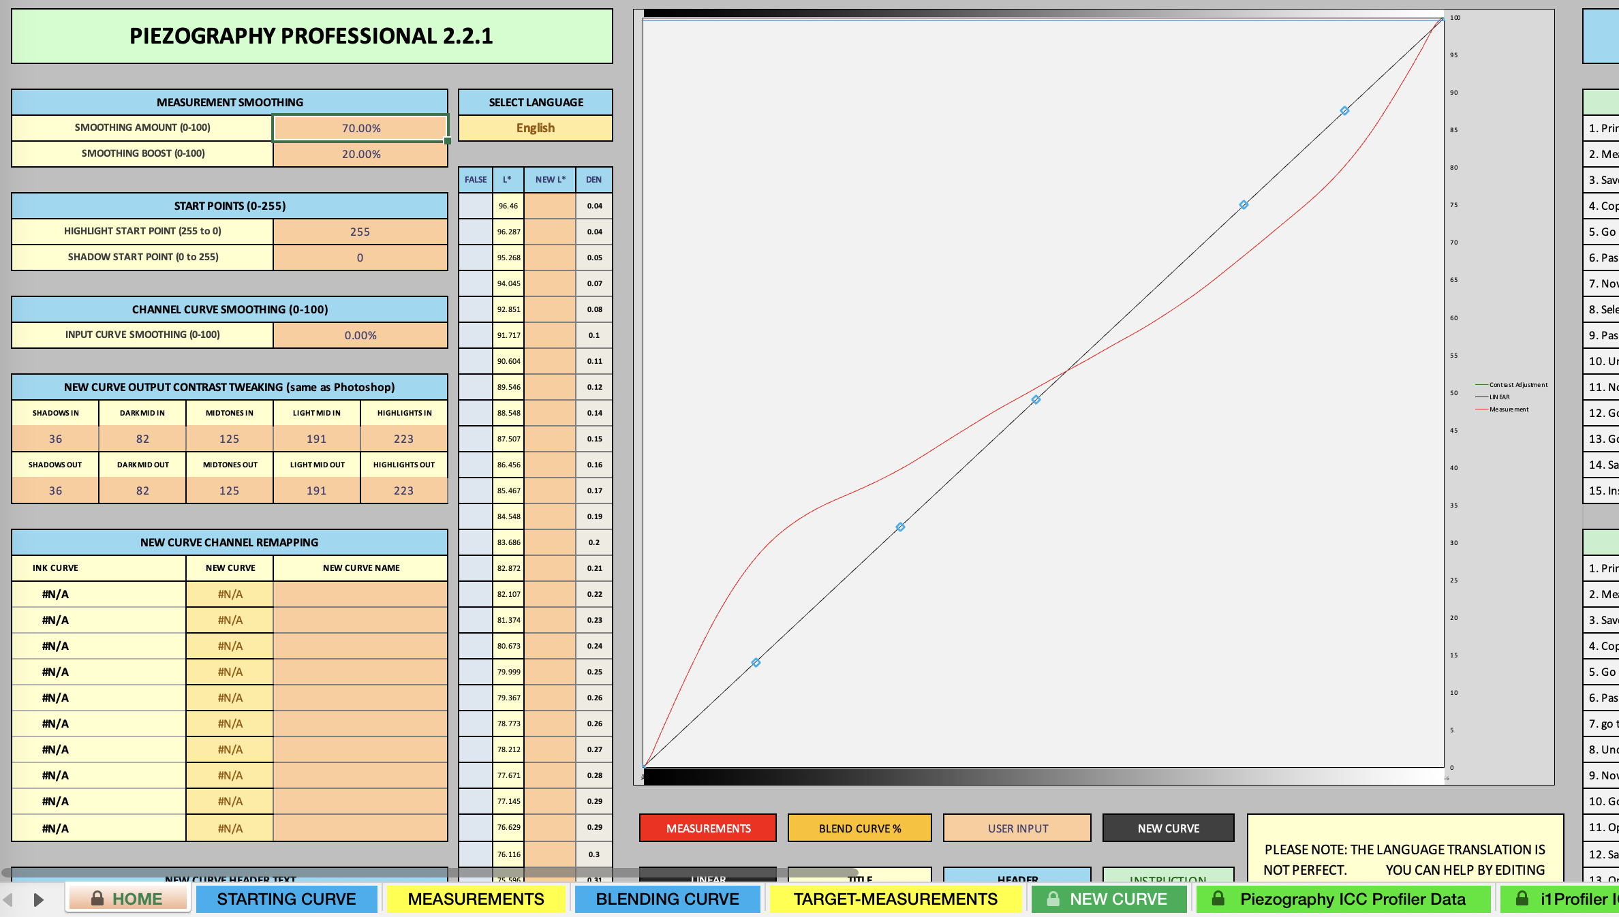Viewport: 1619px width, 917px height.
Task: Click the topmost blue diamond chart marker
Action: (x=1344, y=110)
